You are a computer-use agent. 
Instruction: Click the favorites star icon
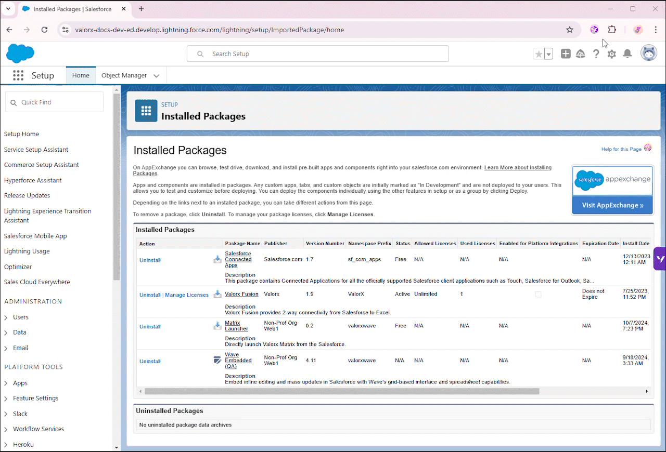coord(539,54)
